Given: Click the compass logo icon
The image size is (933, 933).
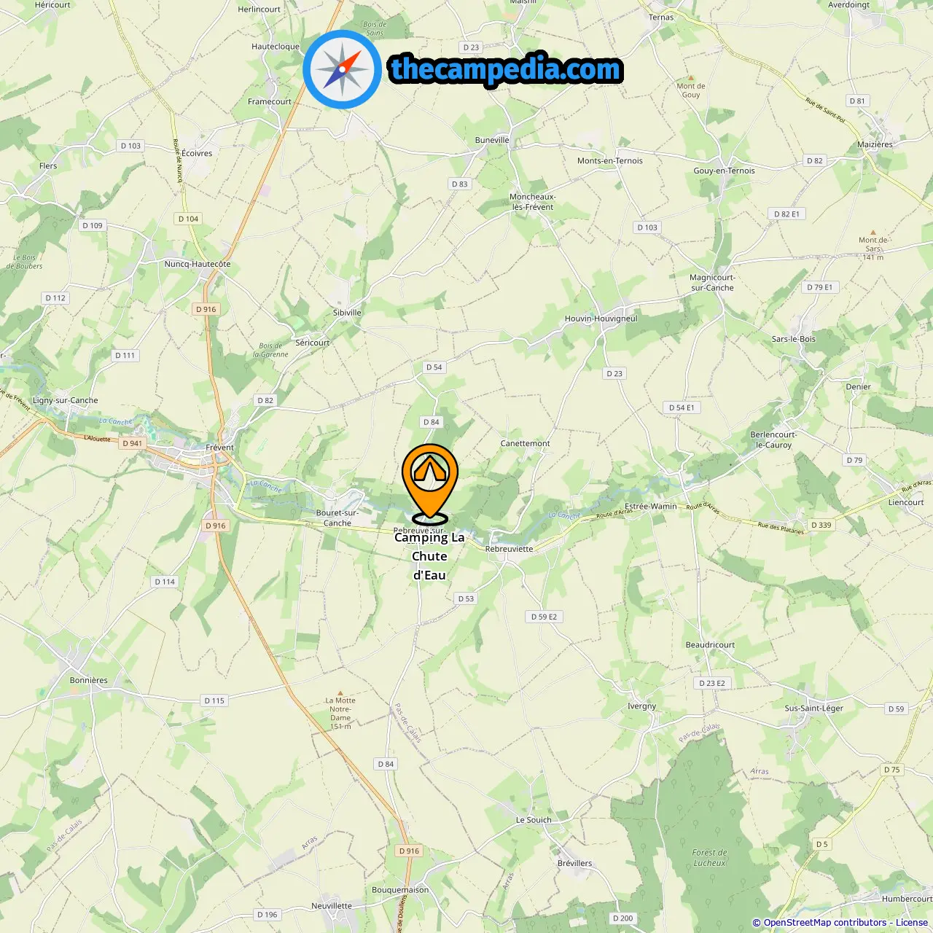Looking at the screenshot, I should pos(342,69).
